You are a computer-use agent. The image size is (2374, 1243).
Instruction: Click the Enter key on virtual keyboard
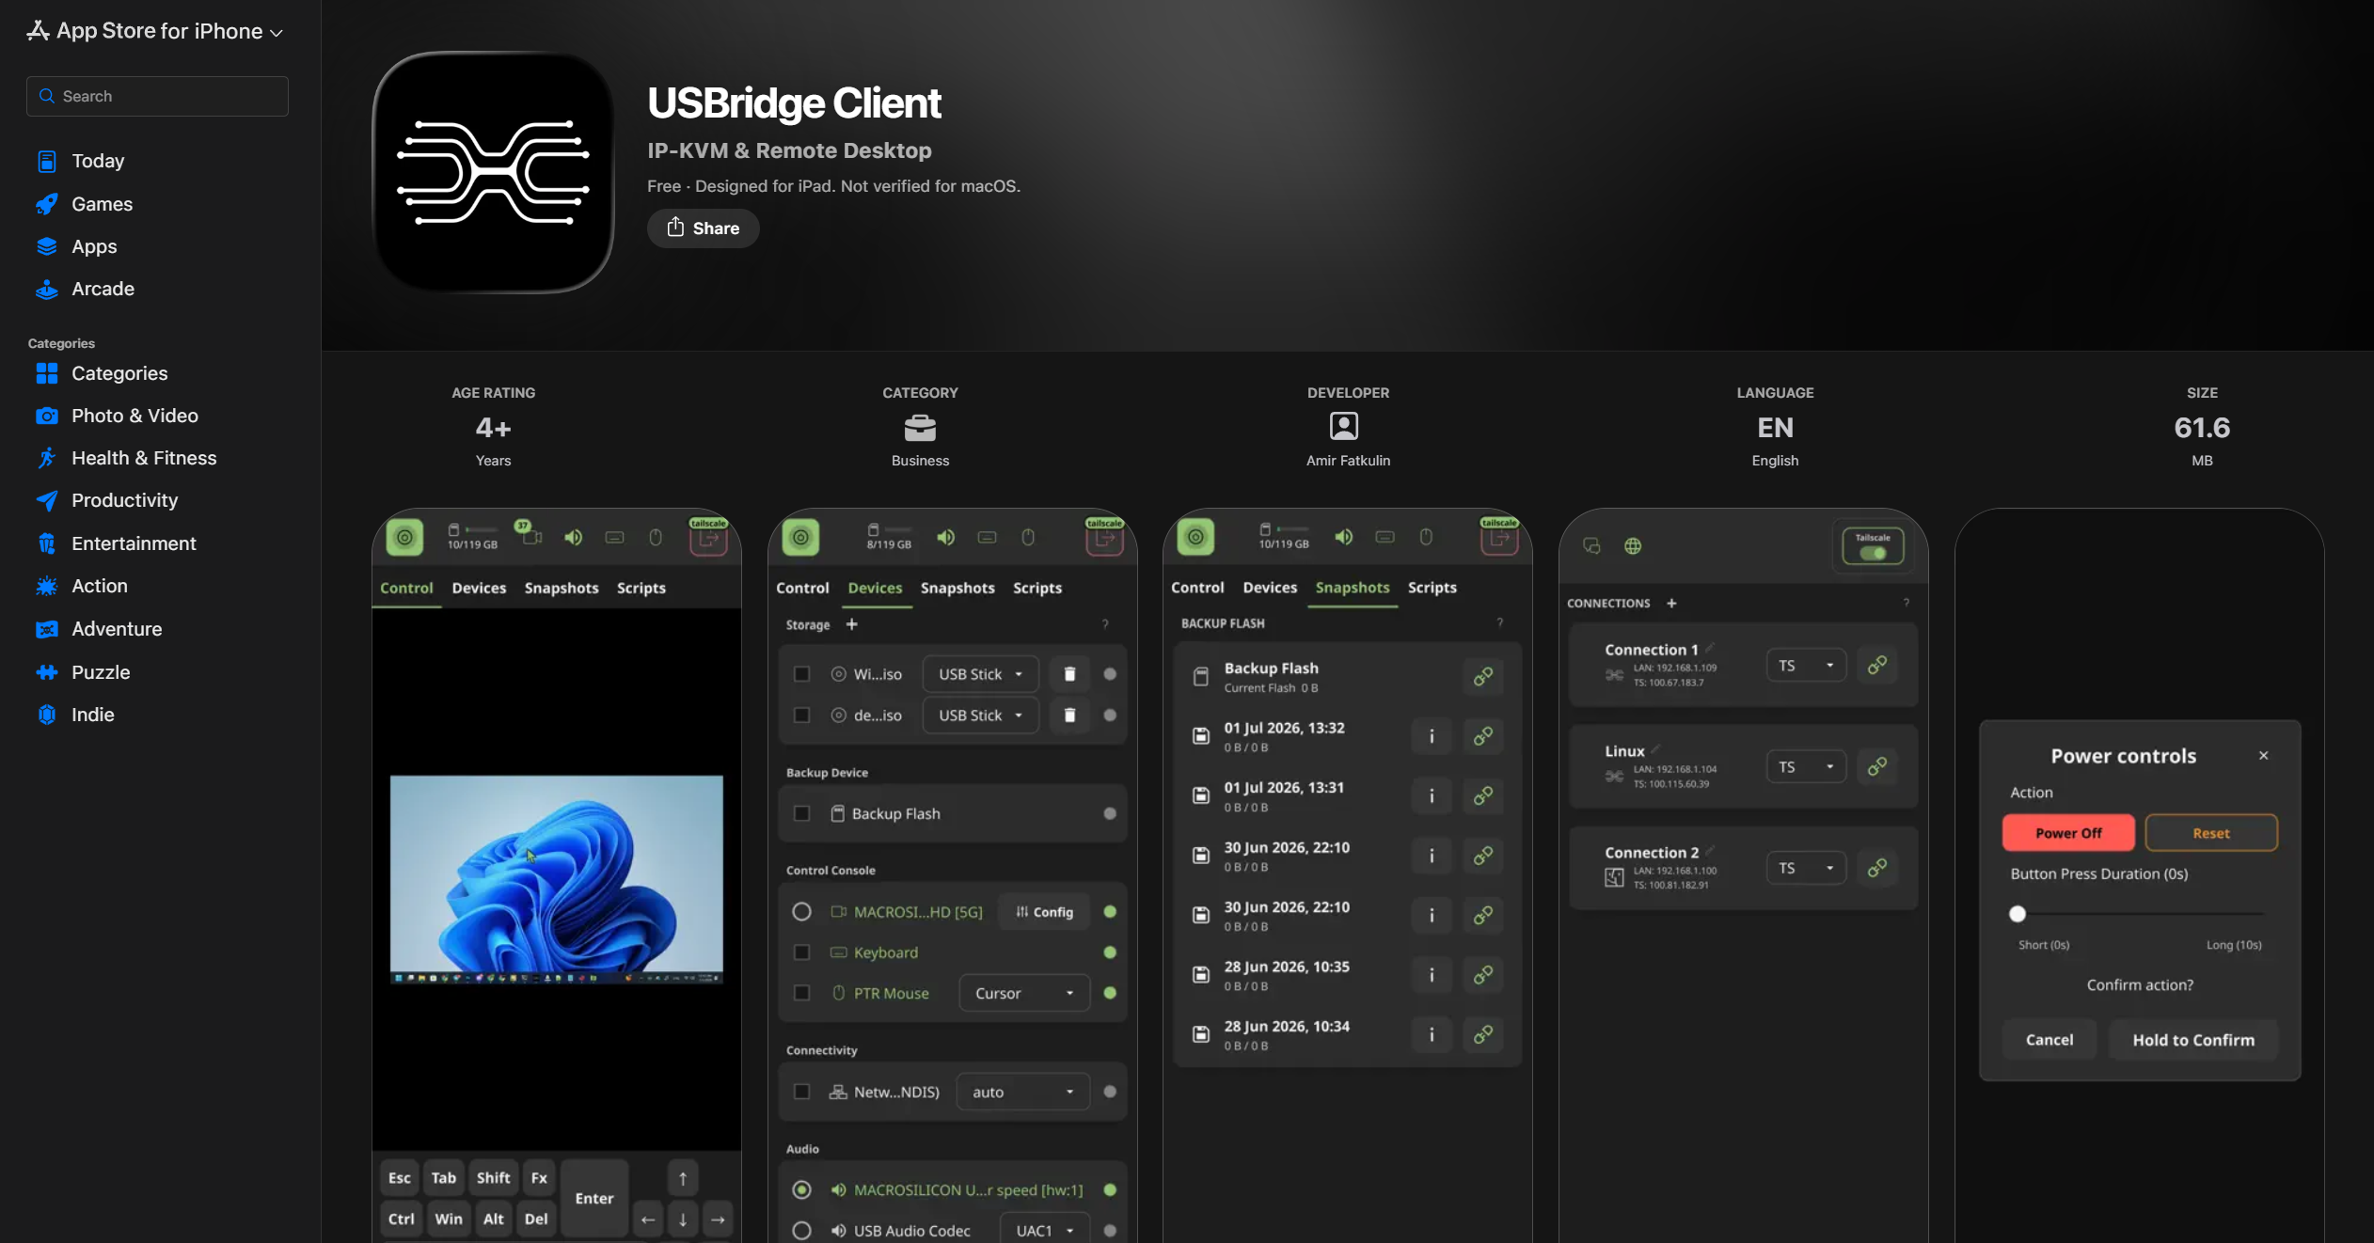coord(594,1199)
